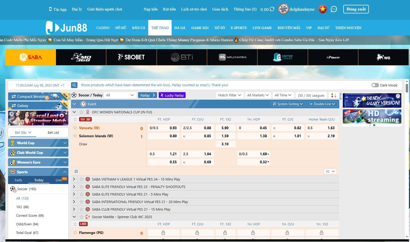410x242 pixels.
Task: Open the All Time dropdown
Action: 283,95
